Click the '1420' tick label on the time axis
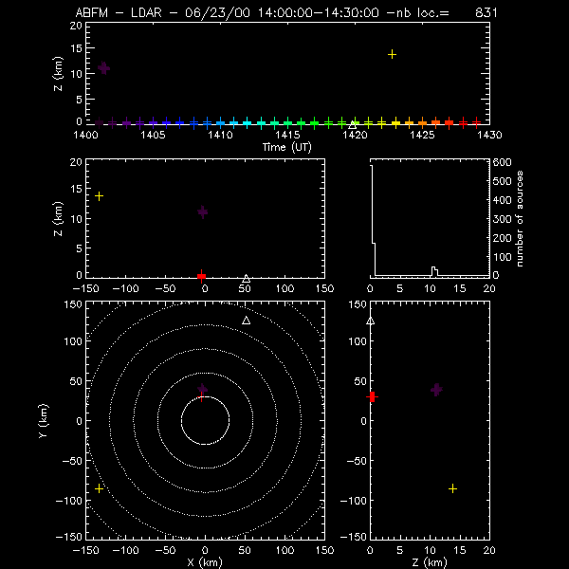569x569 pixels. 355,135
